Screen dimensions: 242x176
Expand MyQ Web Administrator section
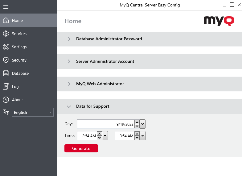click(x=69, y=84)
